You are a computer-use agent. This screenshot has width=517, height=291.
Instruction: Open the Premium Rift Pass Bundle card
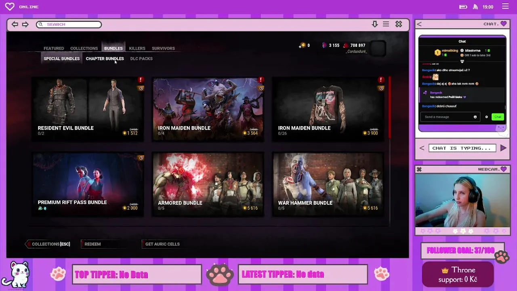(88, 184)
